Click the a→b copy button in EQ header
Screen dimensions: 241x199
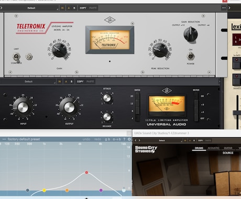117,139
